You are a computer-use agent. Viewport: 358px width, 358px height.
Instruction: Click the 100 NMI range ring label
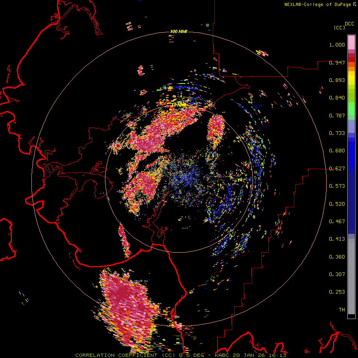click(179, 31)
